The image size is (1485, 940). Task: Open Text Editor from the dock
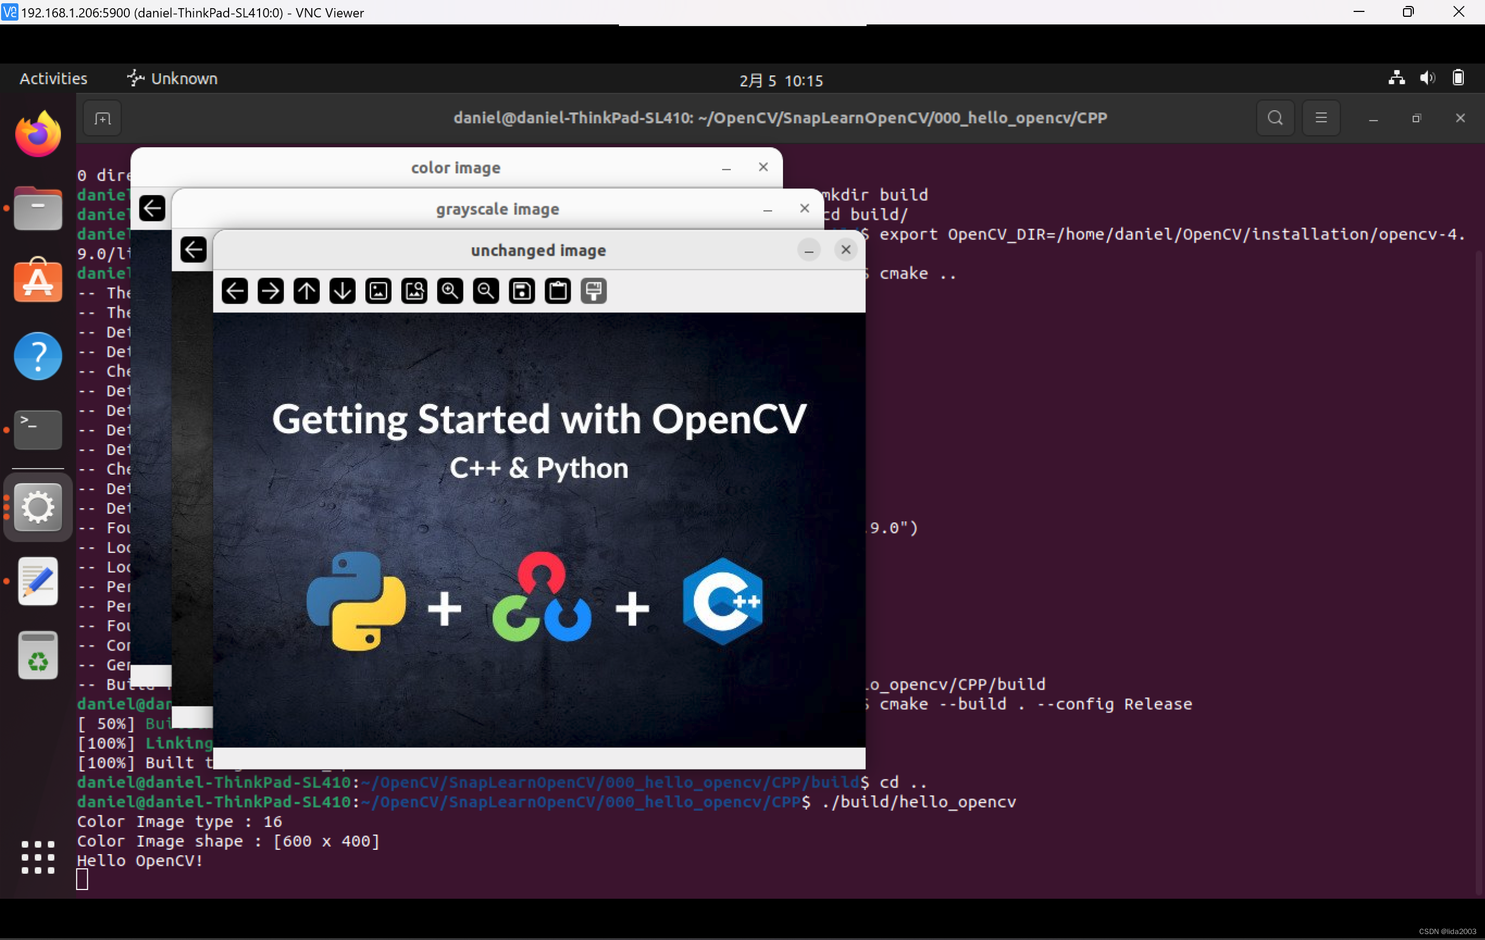(x=38, y=581)
